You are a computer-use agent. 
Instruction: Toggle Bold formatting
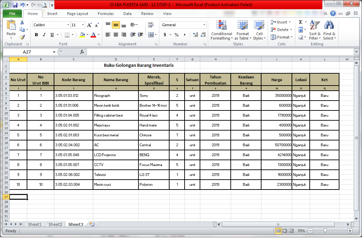[36, 35]
